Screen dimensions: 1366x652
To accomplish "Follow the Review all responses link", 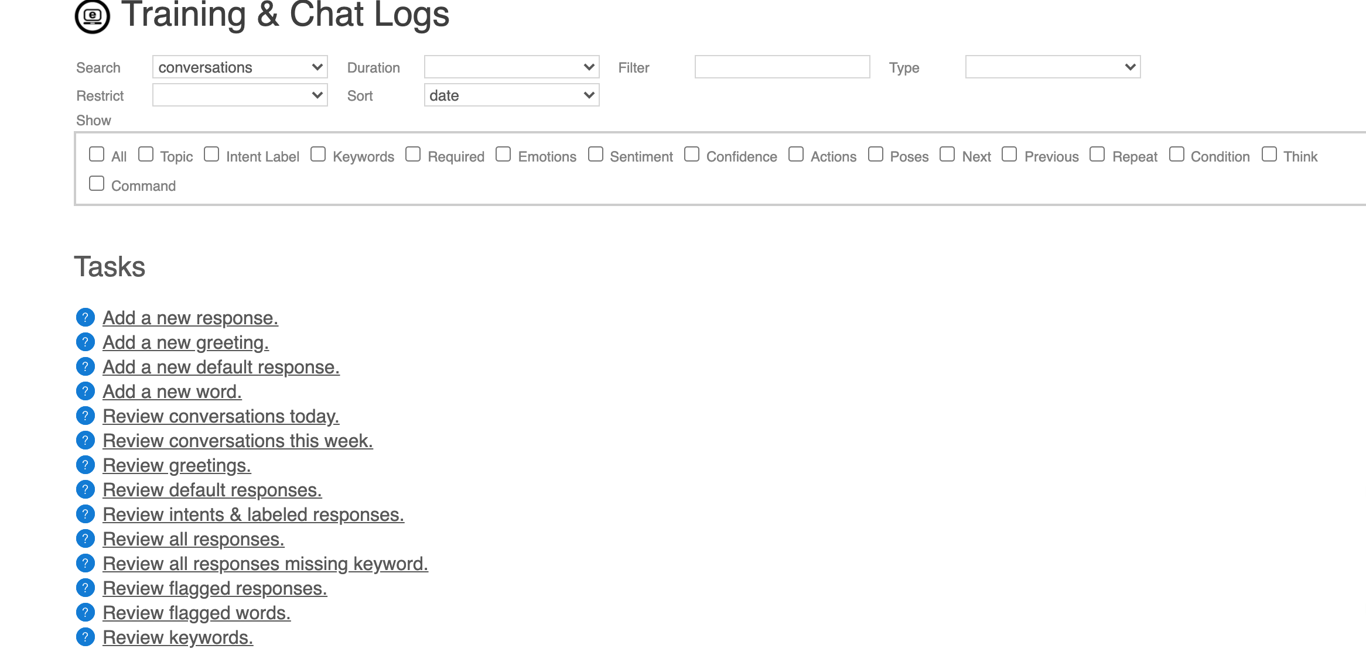I will [x=193, y=539].
